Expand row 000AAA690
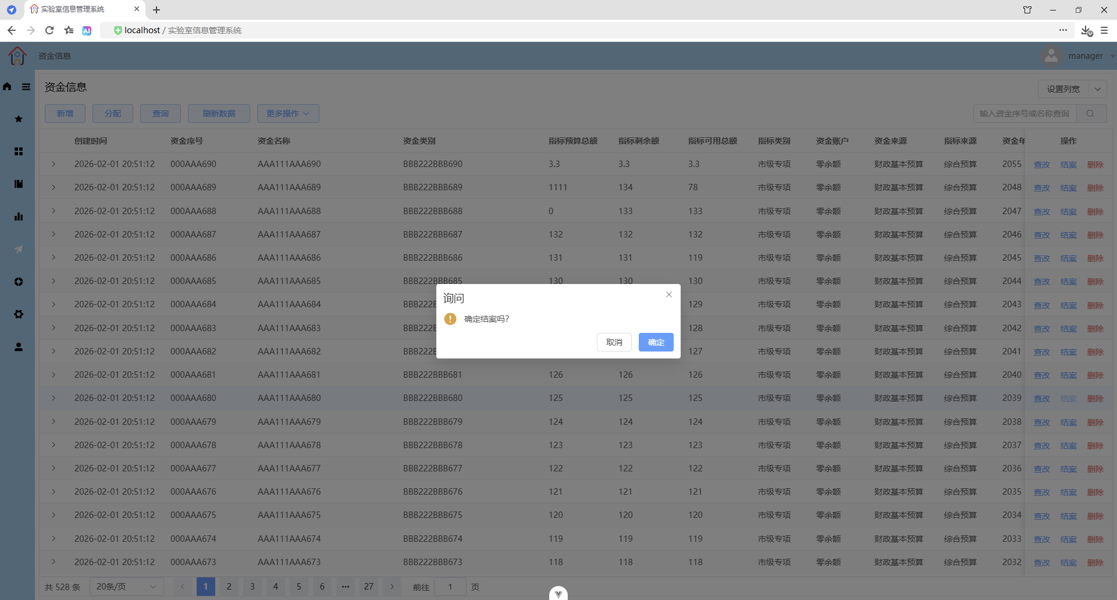Viewport: 1117px width, 600px height. point(54,164)
